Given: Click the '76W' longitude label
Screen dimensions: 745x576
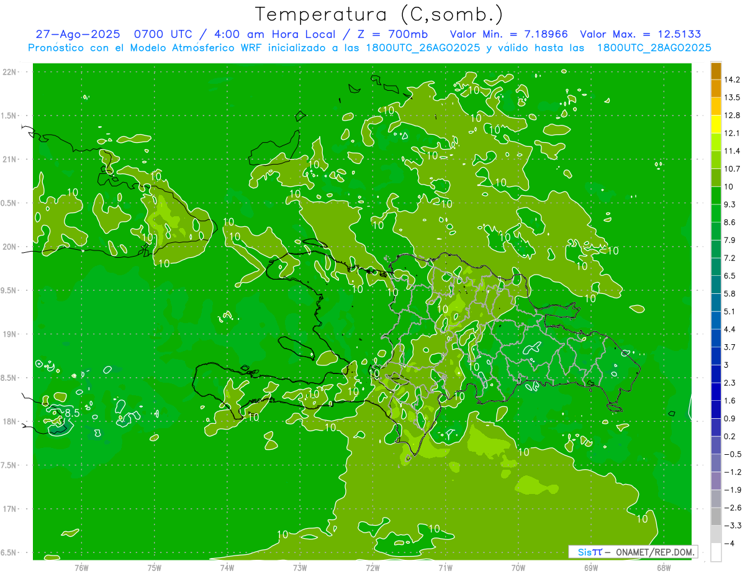Looking at the screenshot, I should point(81,568).
